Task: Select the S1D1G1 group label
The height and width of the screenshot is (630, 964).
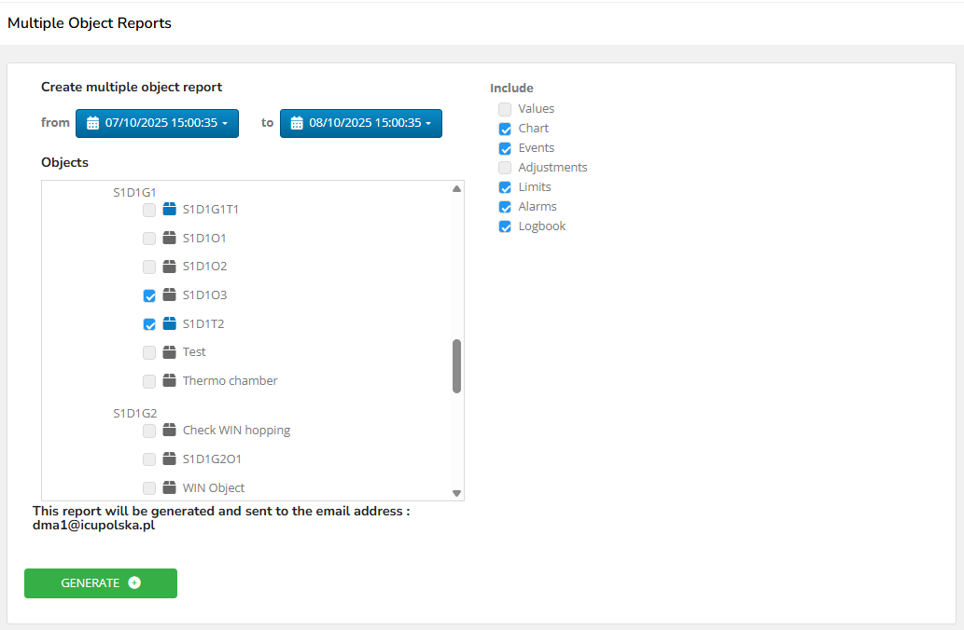Action: 135,193
